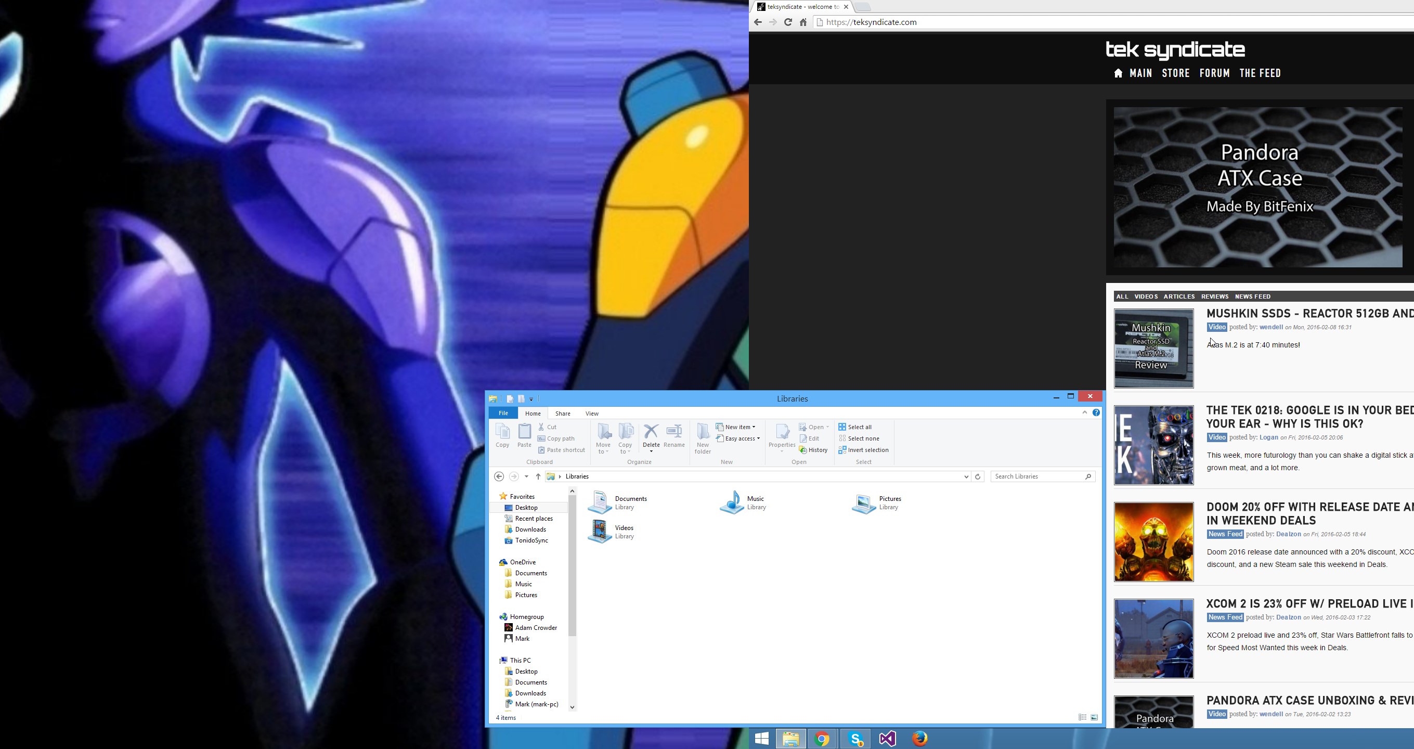Go up one level in Explorer
This screenshot has height=749, width=1414.
[x=538, y=476]
